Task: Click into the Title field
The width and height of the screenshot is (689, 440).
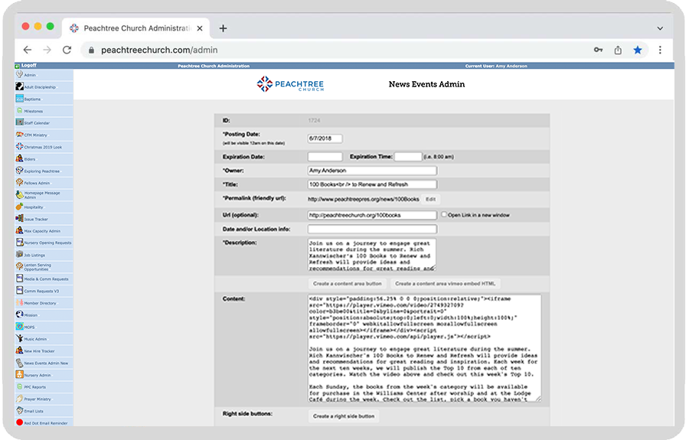Action: click(372, 184)
